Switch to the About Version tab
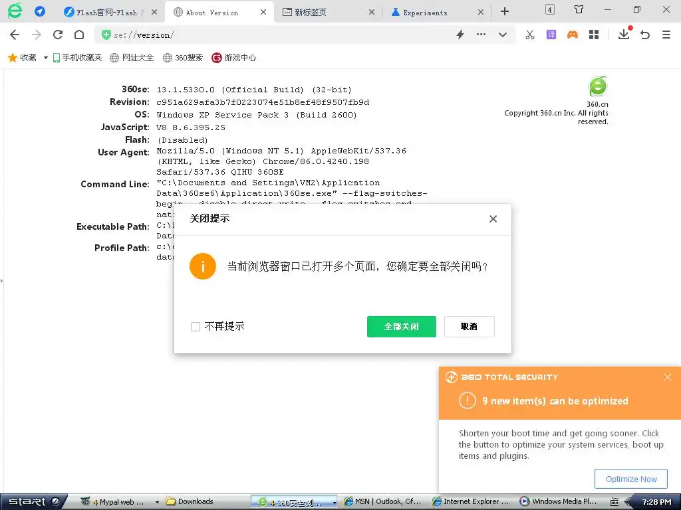 (x=212, y=13)
